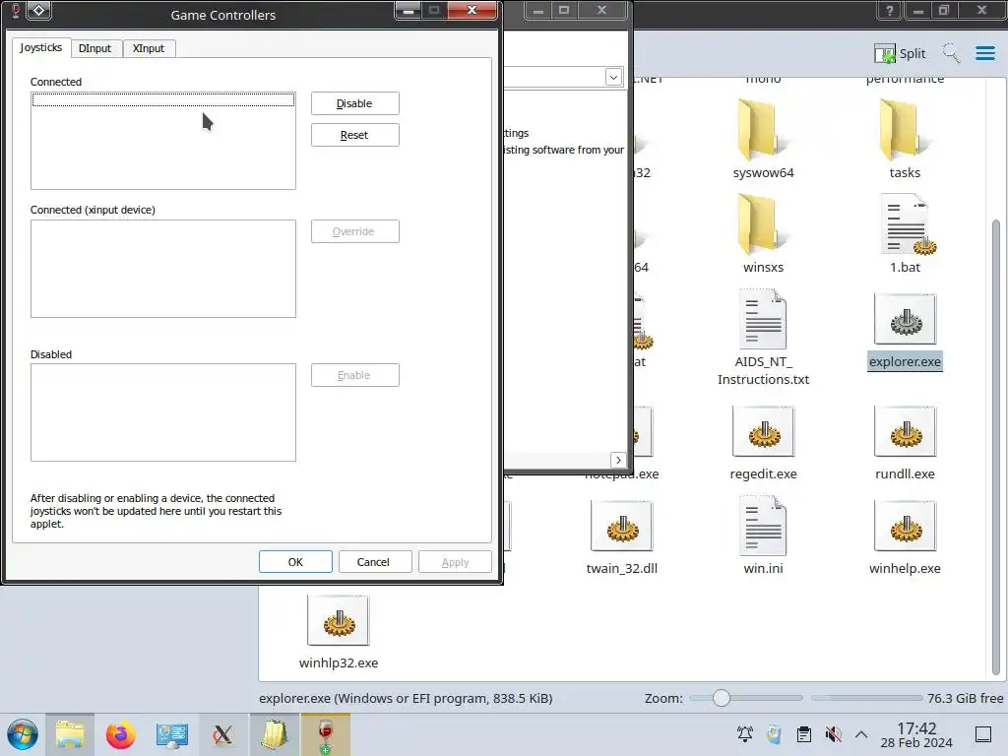Select the explorer.exe file icon

[905, 320]
